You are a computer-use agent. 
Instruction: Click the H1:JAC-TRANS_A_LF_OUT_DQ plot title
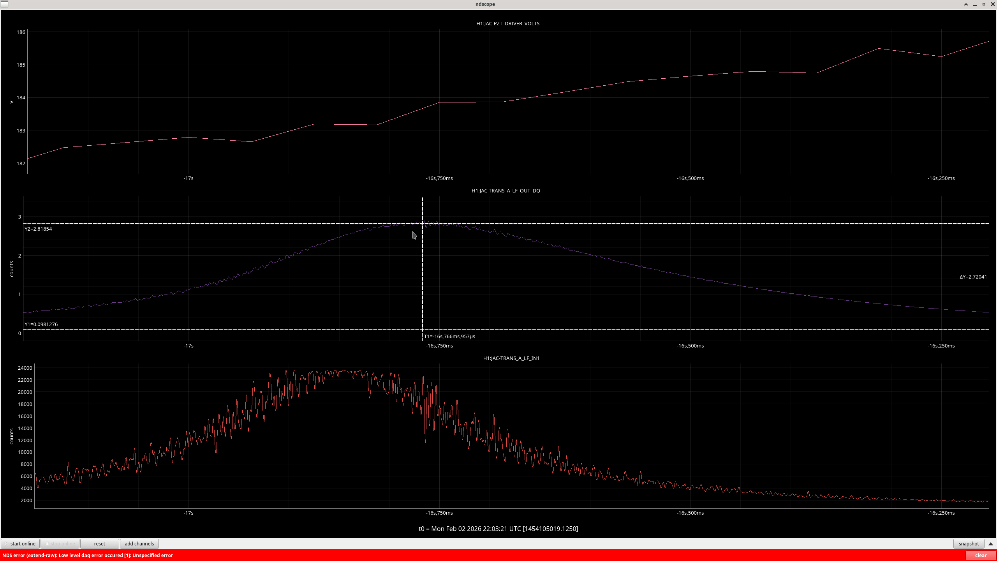(x=506, y=191)
